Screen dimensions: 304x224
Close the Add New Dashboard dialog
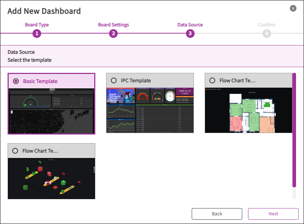(x=293, y=8)
